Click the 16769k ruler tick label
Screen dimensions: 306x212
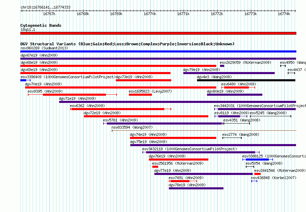coord(116,14)
